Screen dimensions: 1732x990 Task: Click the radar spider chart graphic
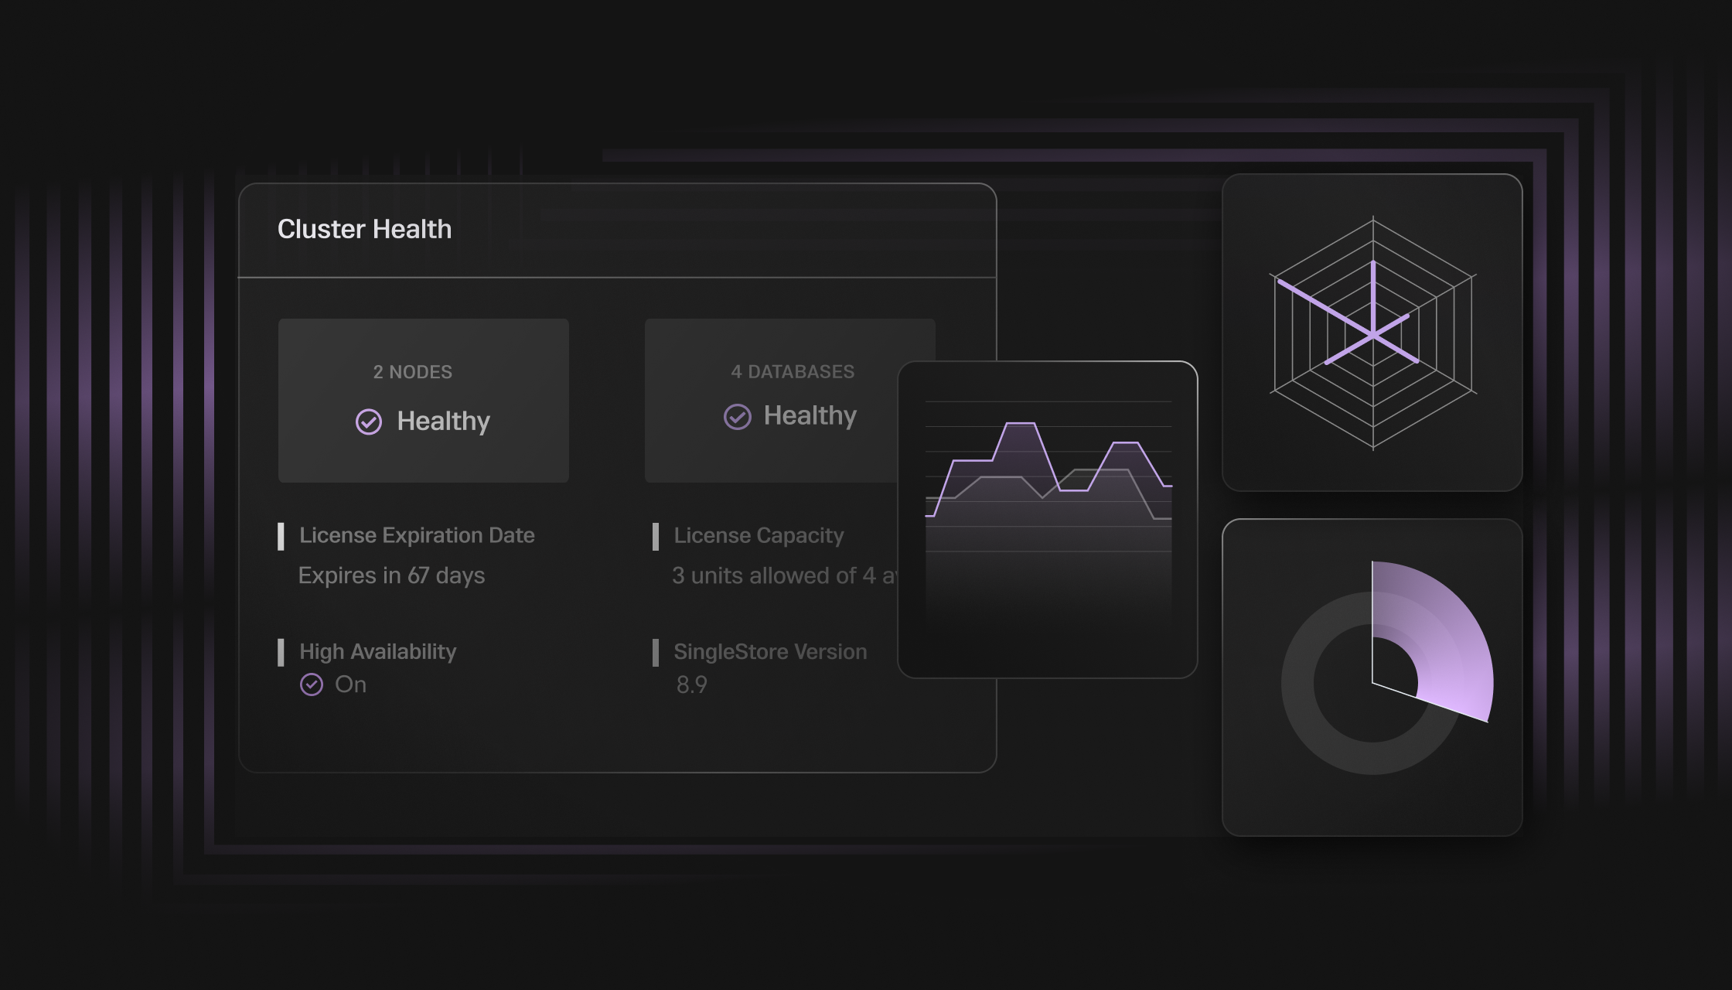[x=1372, y=333]
